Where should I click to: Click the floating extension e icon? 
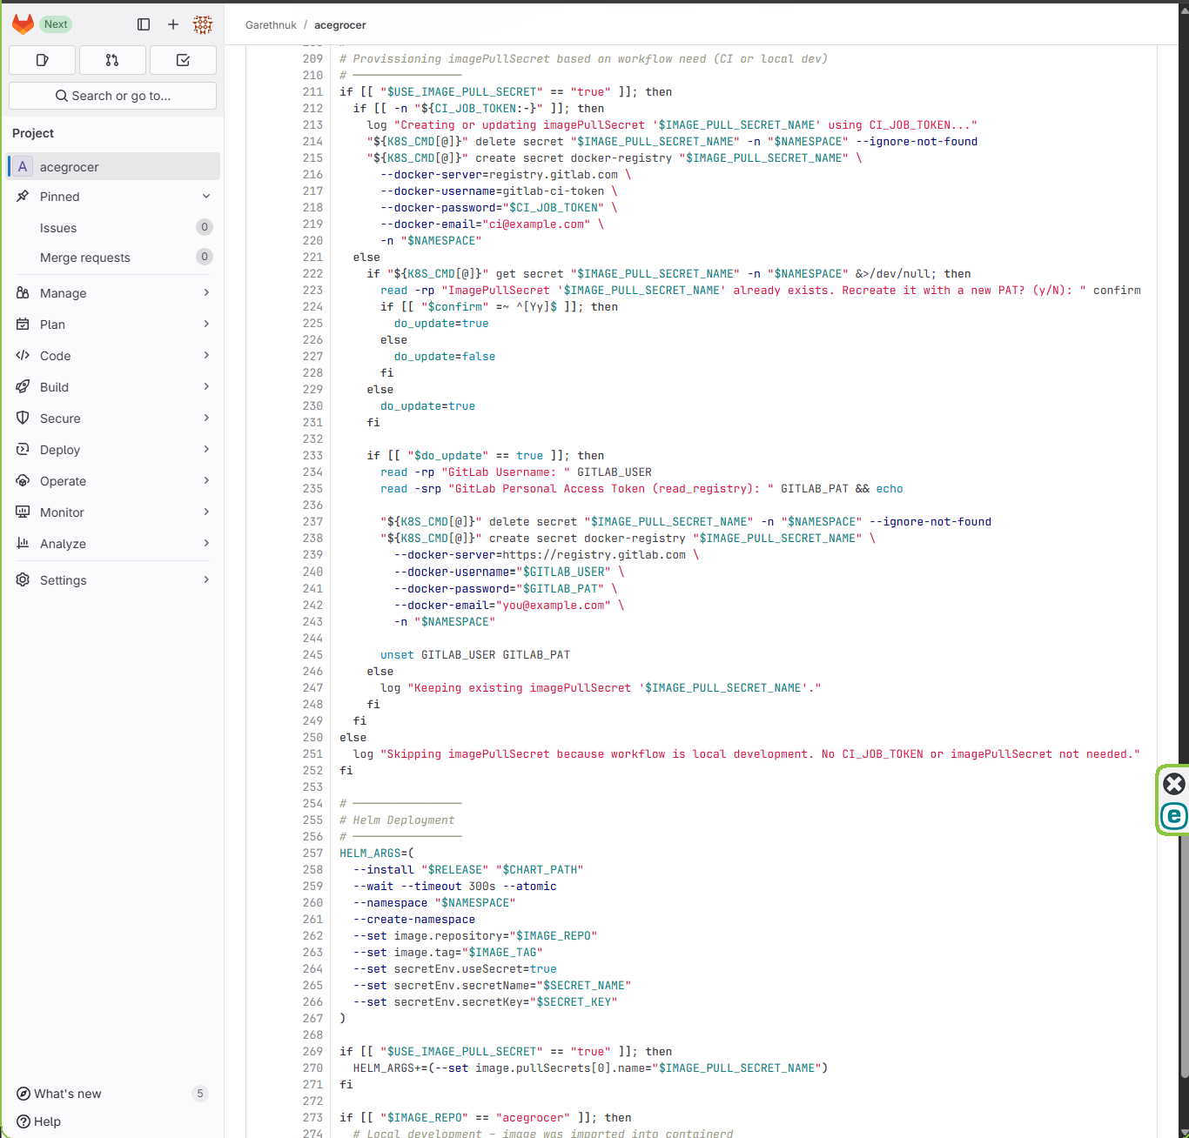[1174, 816]
